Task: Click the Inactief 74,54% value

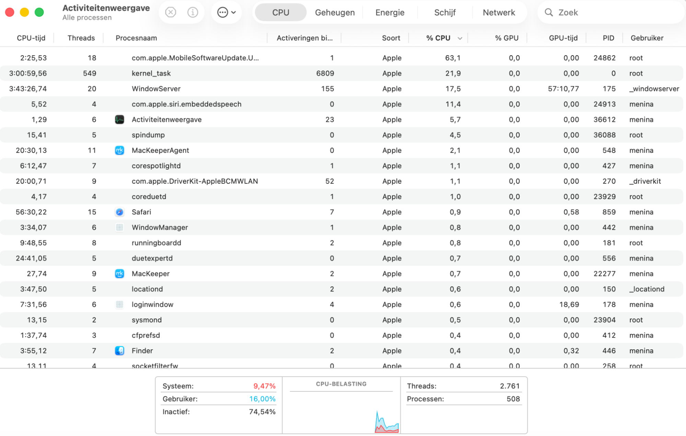Action: pos(263,412)
